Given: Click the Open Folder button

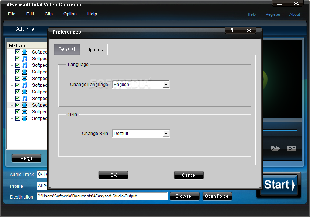Looking at the screenshot, I should point(217,196).
